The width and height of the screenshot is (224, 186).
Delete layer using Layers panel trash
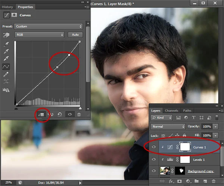point(214,181)
